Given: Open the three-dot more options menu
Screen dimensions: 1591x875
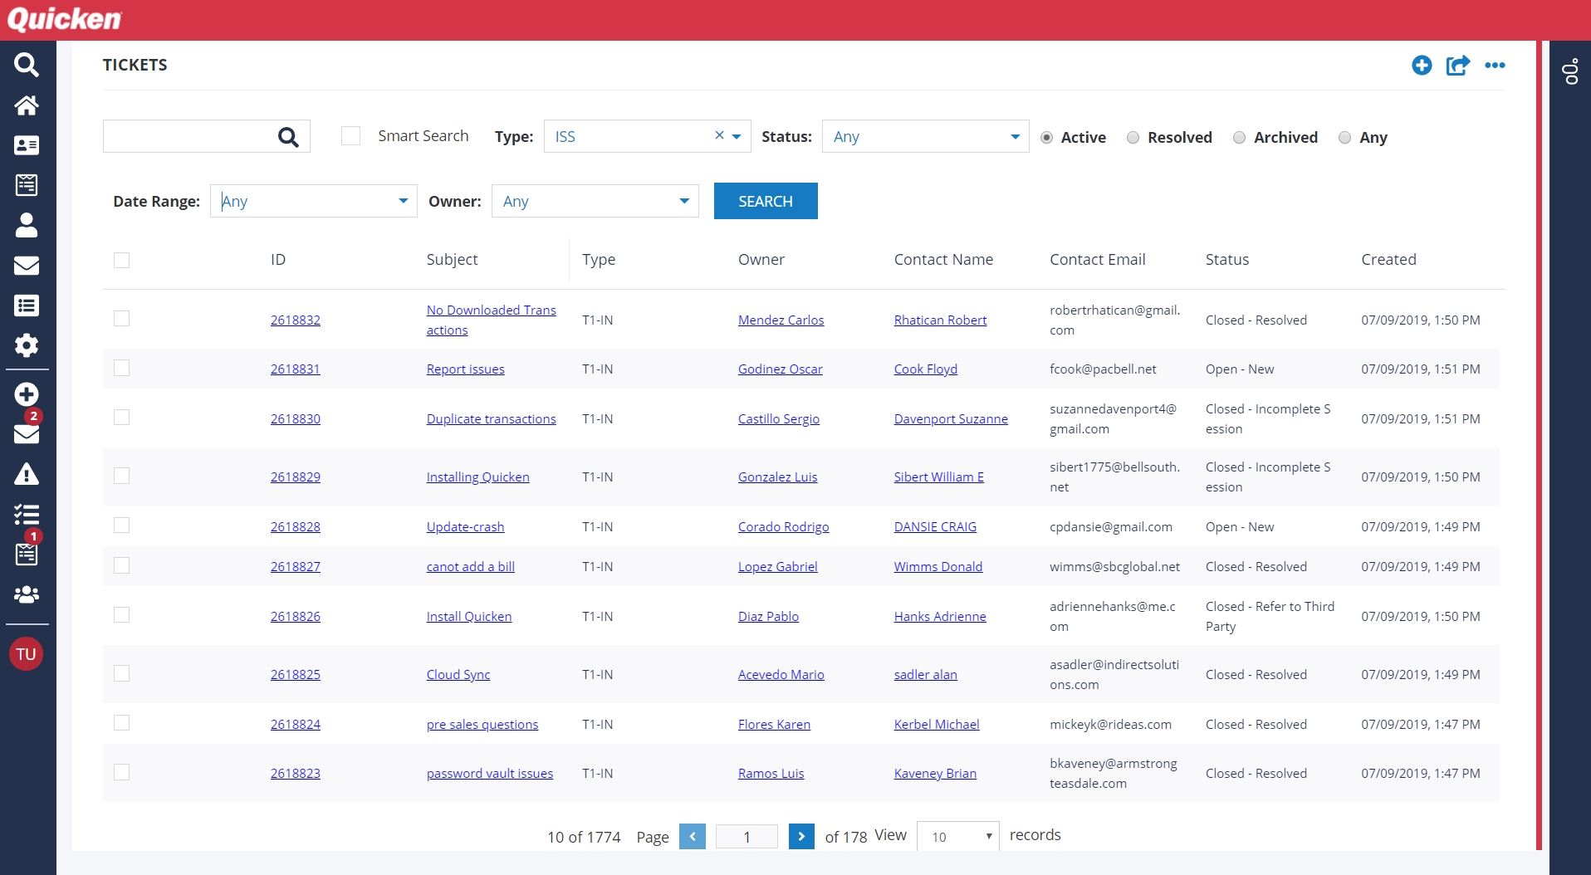Looking at the screenshot, I should coord(1495,66).
